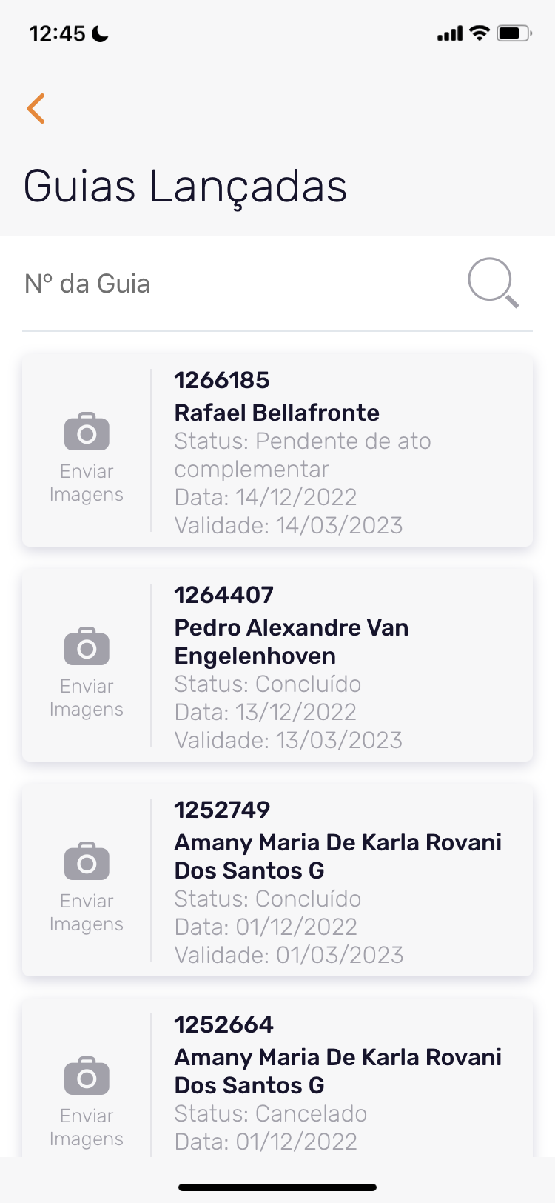Focus the Nº da Guia search field
555x1203 pixels.
point(237,284)
